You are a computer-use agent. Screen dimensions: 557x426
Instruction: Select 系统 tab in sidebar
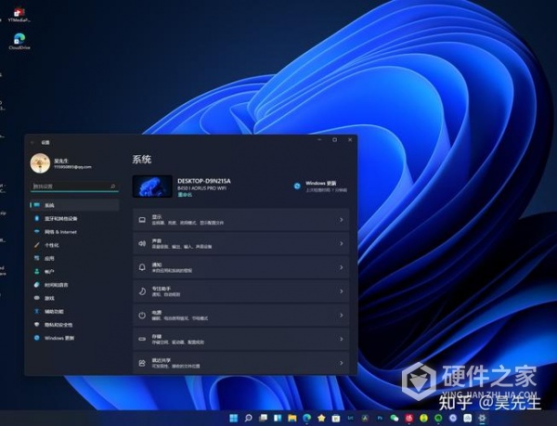click(49, 205)
